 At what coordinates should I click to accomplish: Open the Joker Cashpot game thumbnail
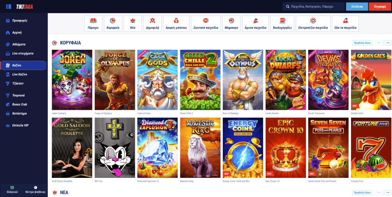tap(72, 80)
